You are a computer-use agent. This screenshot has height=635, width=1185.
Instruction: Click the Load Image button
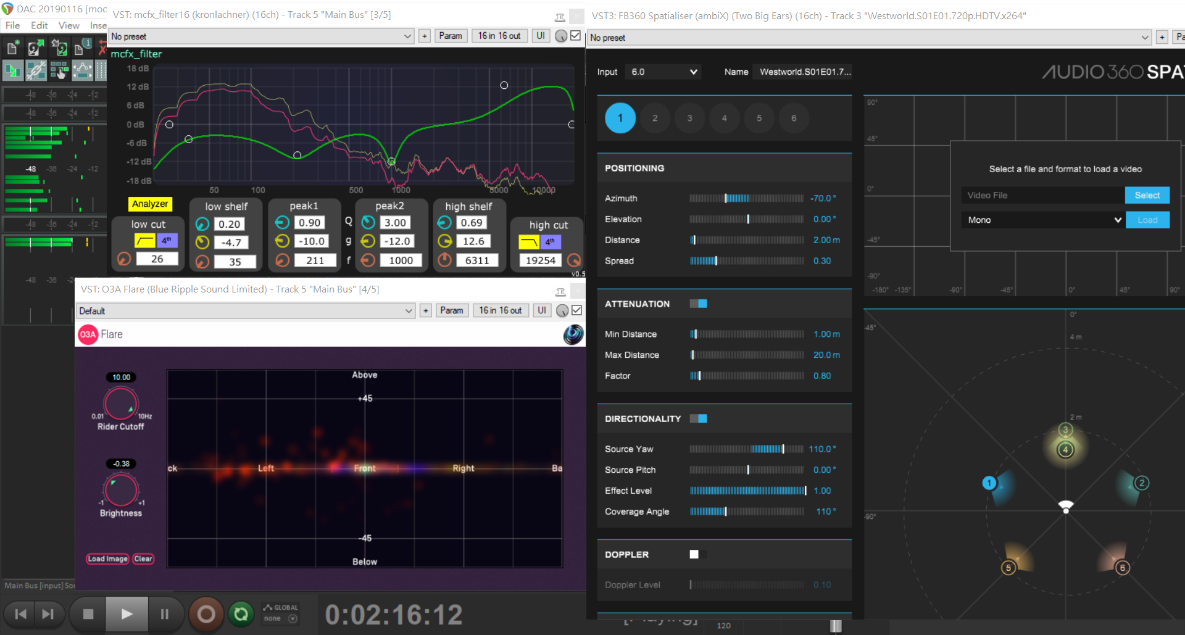[107, 558]
